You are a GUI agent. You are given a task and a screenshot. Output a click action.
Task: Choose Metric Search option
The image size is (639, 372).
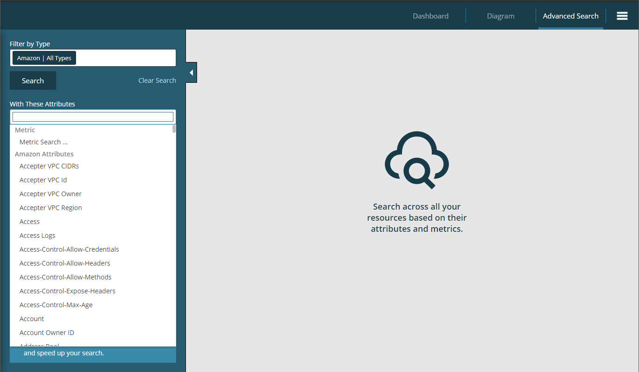point(44,142)
